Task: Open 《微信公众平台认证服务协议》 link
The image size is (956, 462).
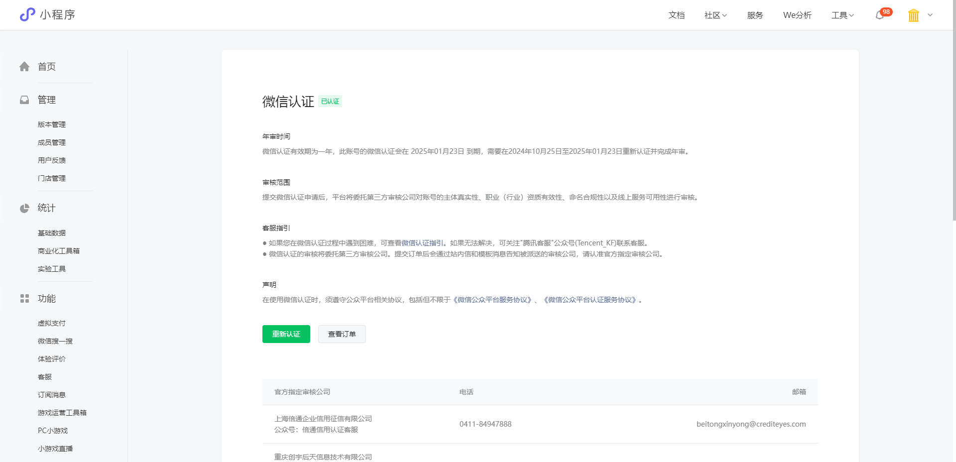Action: tap(590, 300)
